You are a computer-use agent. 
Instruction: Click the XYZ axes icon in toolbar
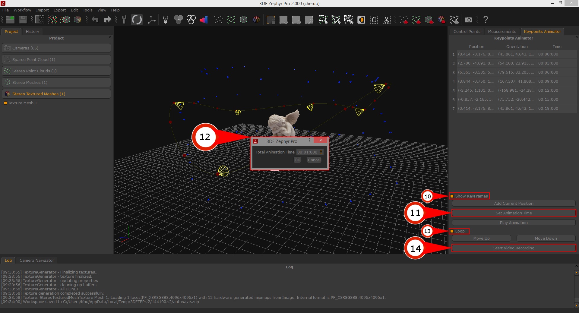(x=152, y=20)
